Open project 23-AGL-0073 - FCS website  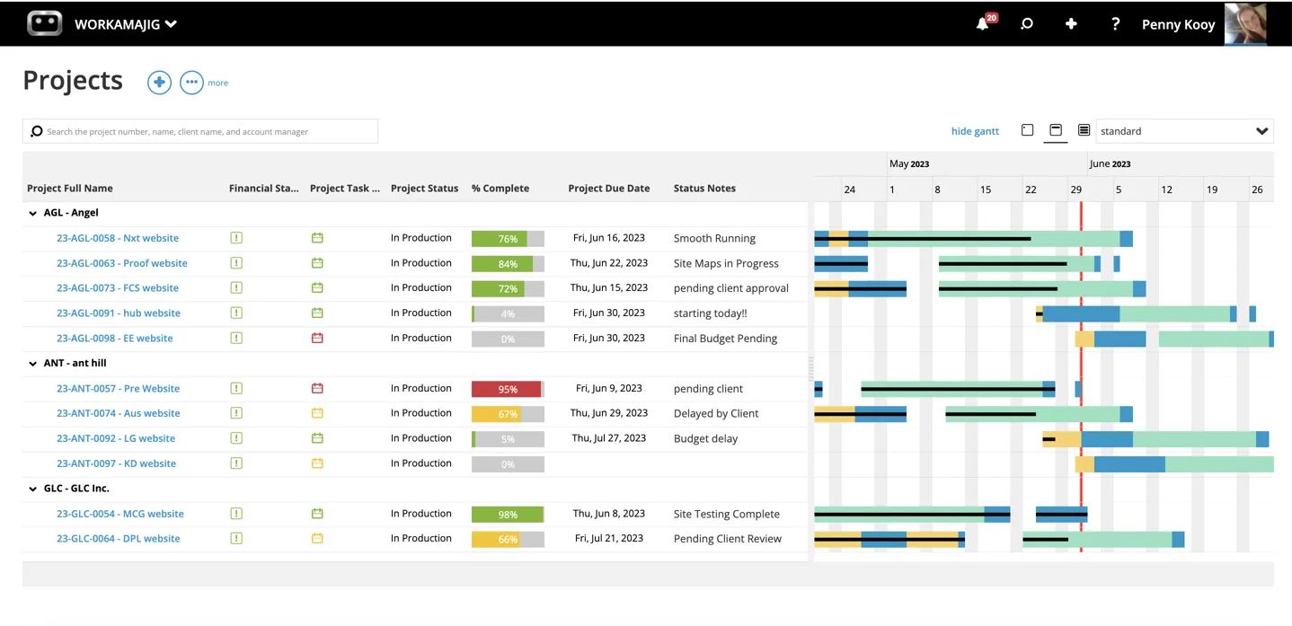tap(118, 288)
